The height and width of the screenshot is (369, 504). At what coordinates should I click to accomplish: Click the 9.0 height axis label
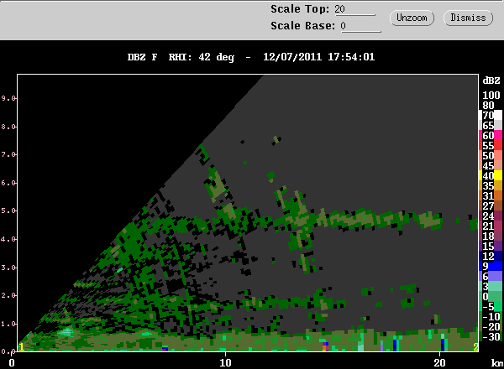[8, 98]
